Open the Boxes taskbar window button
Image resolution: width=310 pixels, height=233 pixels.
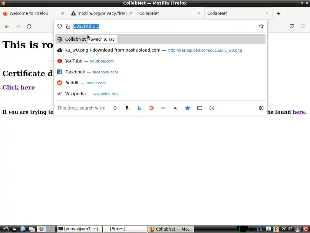click(x=125, y=229)
